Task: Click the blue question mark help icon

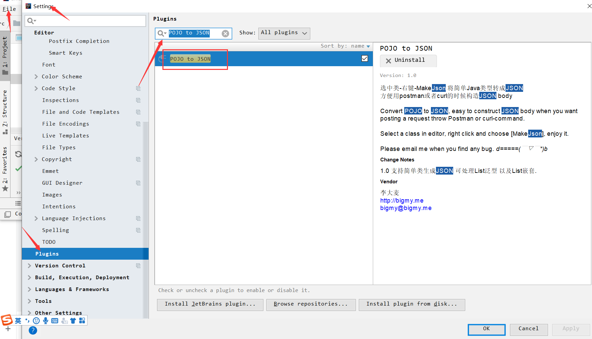Action: [x=33, y=330]
